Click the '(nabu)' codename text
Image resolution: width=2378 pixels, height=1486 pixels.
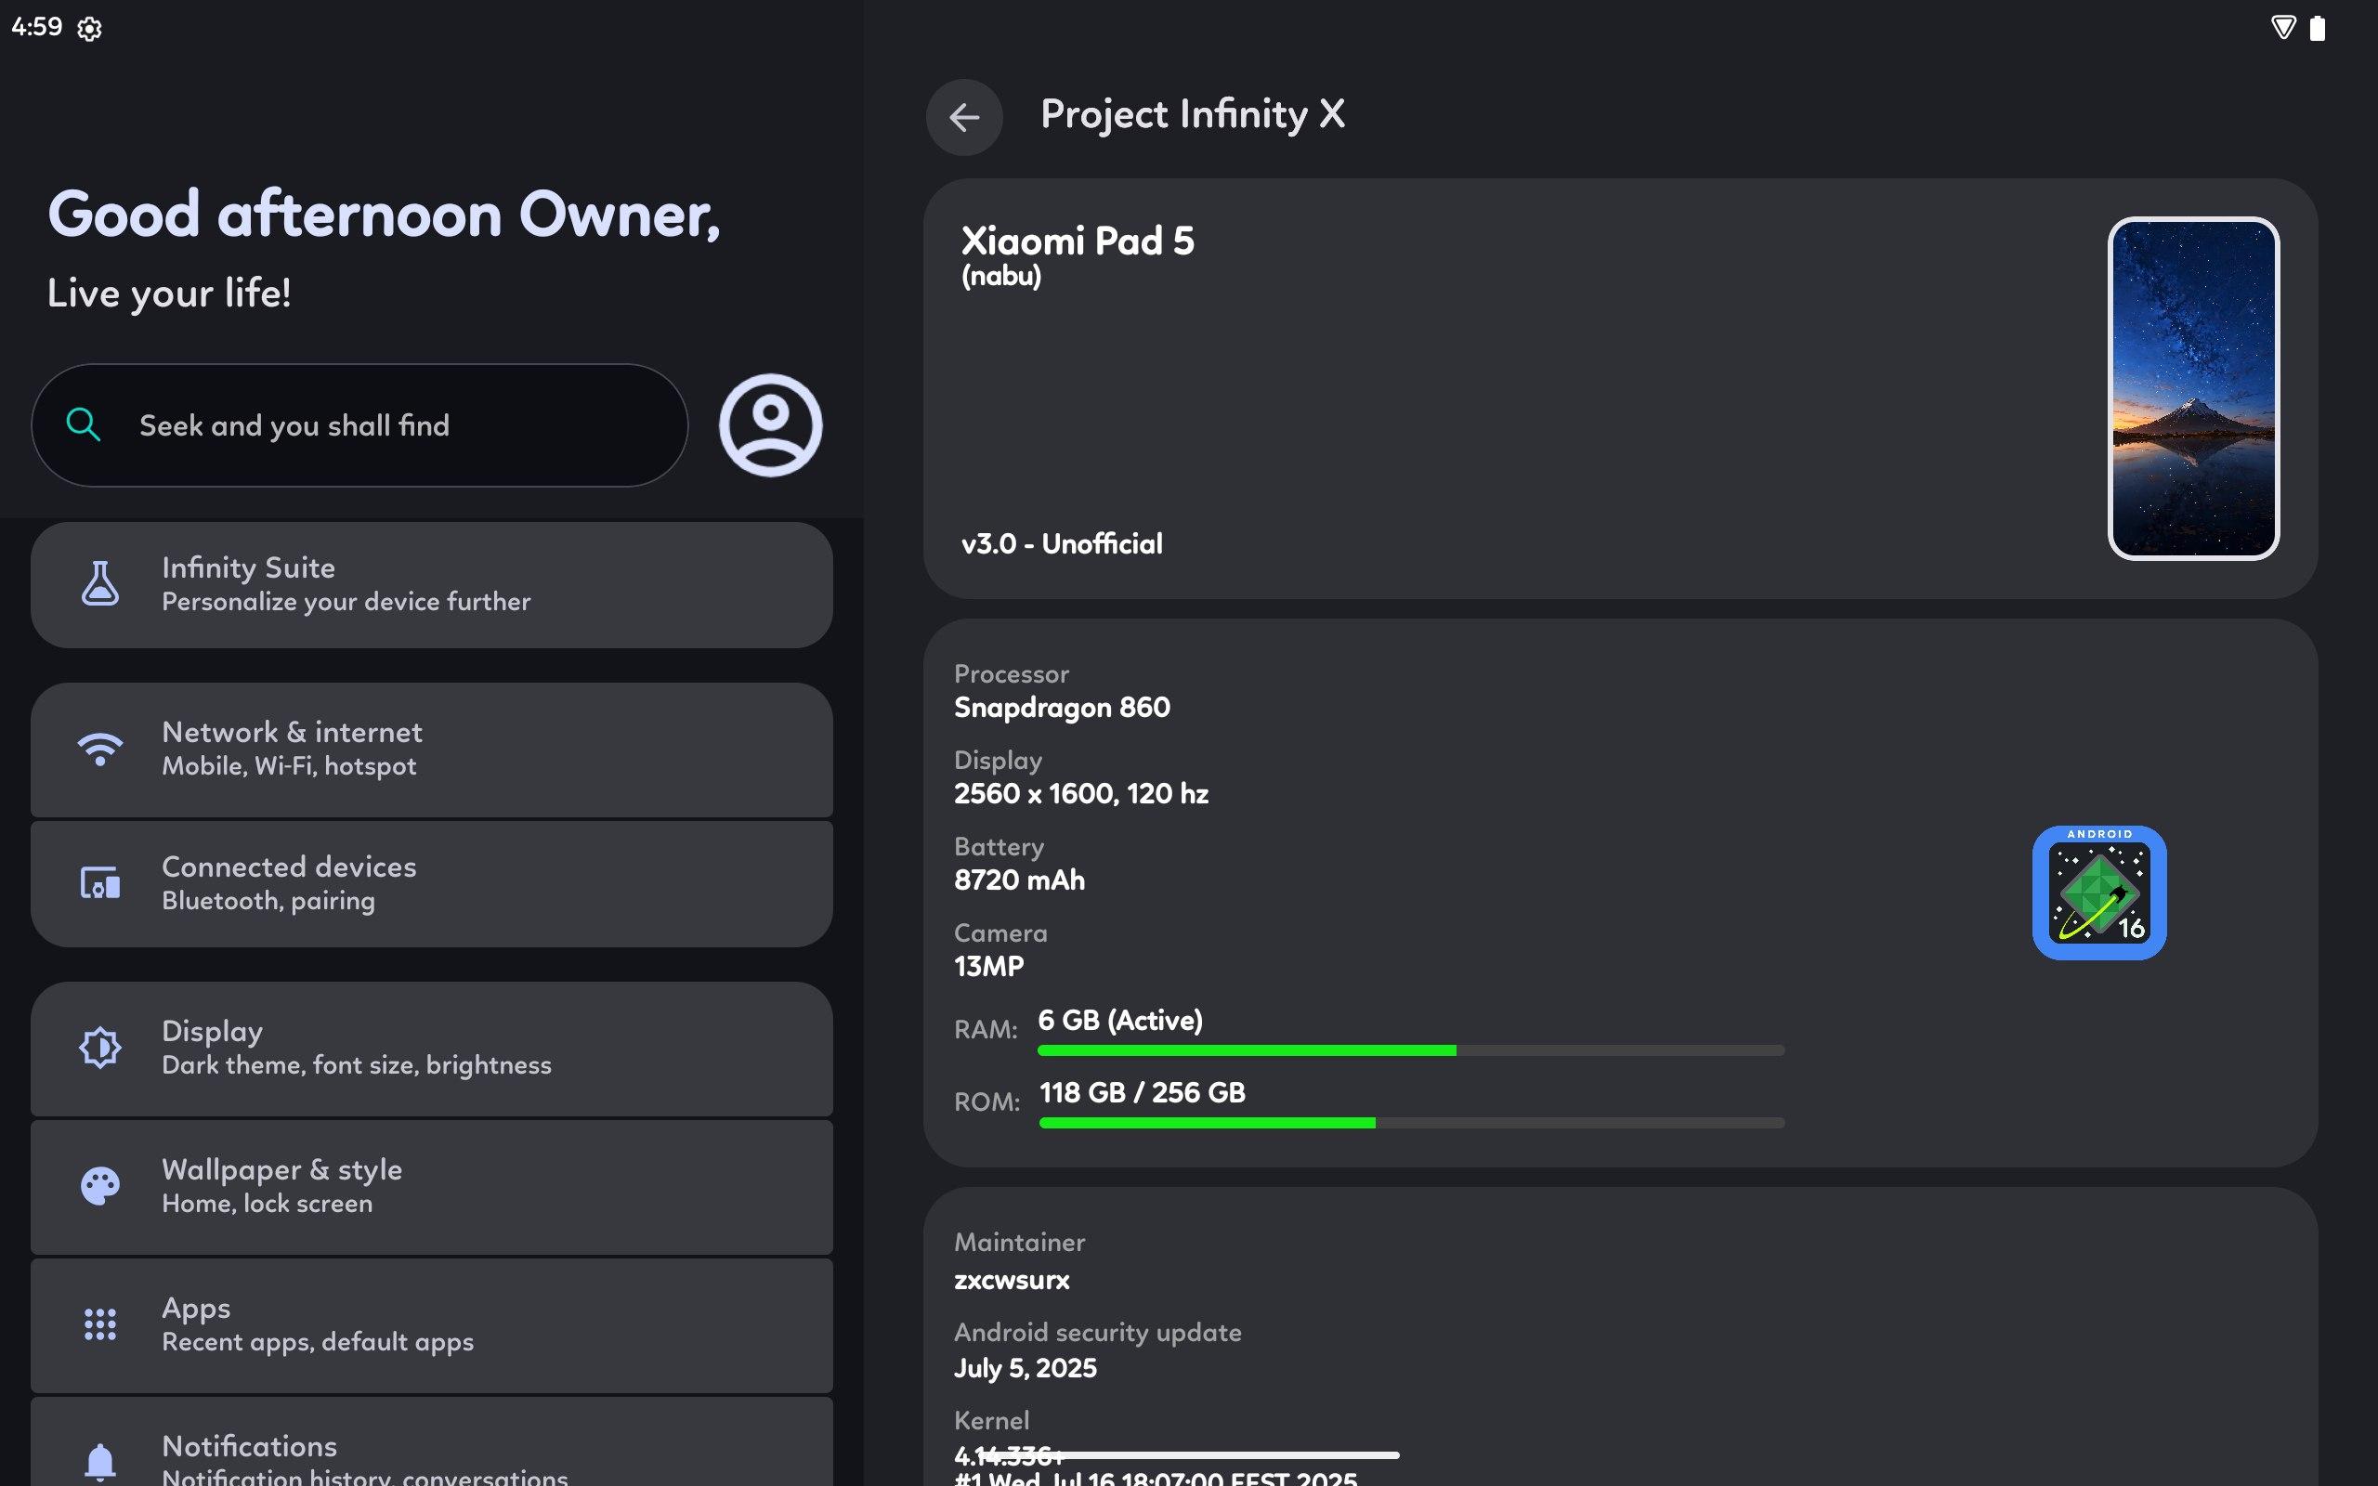1000,276
